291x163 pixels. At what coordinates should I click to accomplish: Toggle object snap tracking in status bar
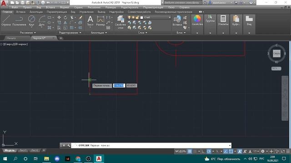pyautogui.click(x=226, y=151)
